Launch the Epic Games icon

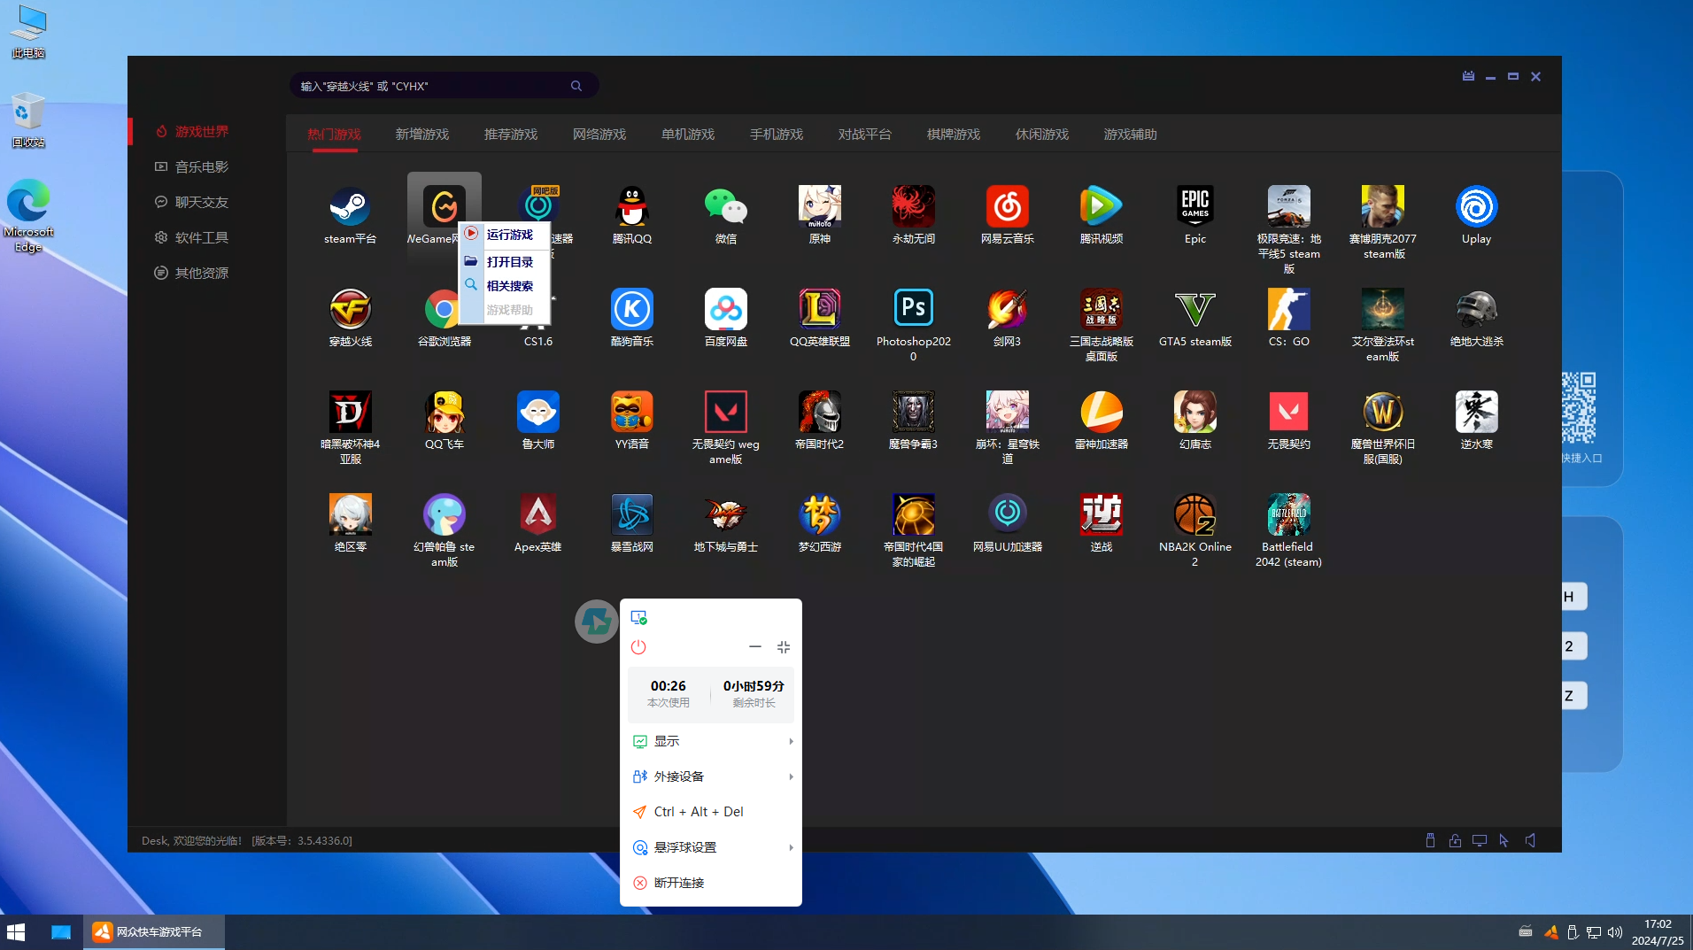pos(1194,206)
